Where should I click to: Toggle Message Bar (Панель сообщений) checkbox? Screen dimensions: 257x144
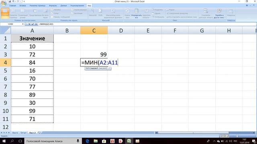coord(52,17)
